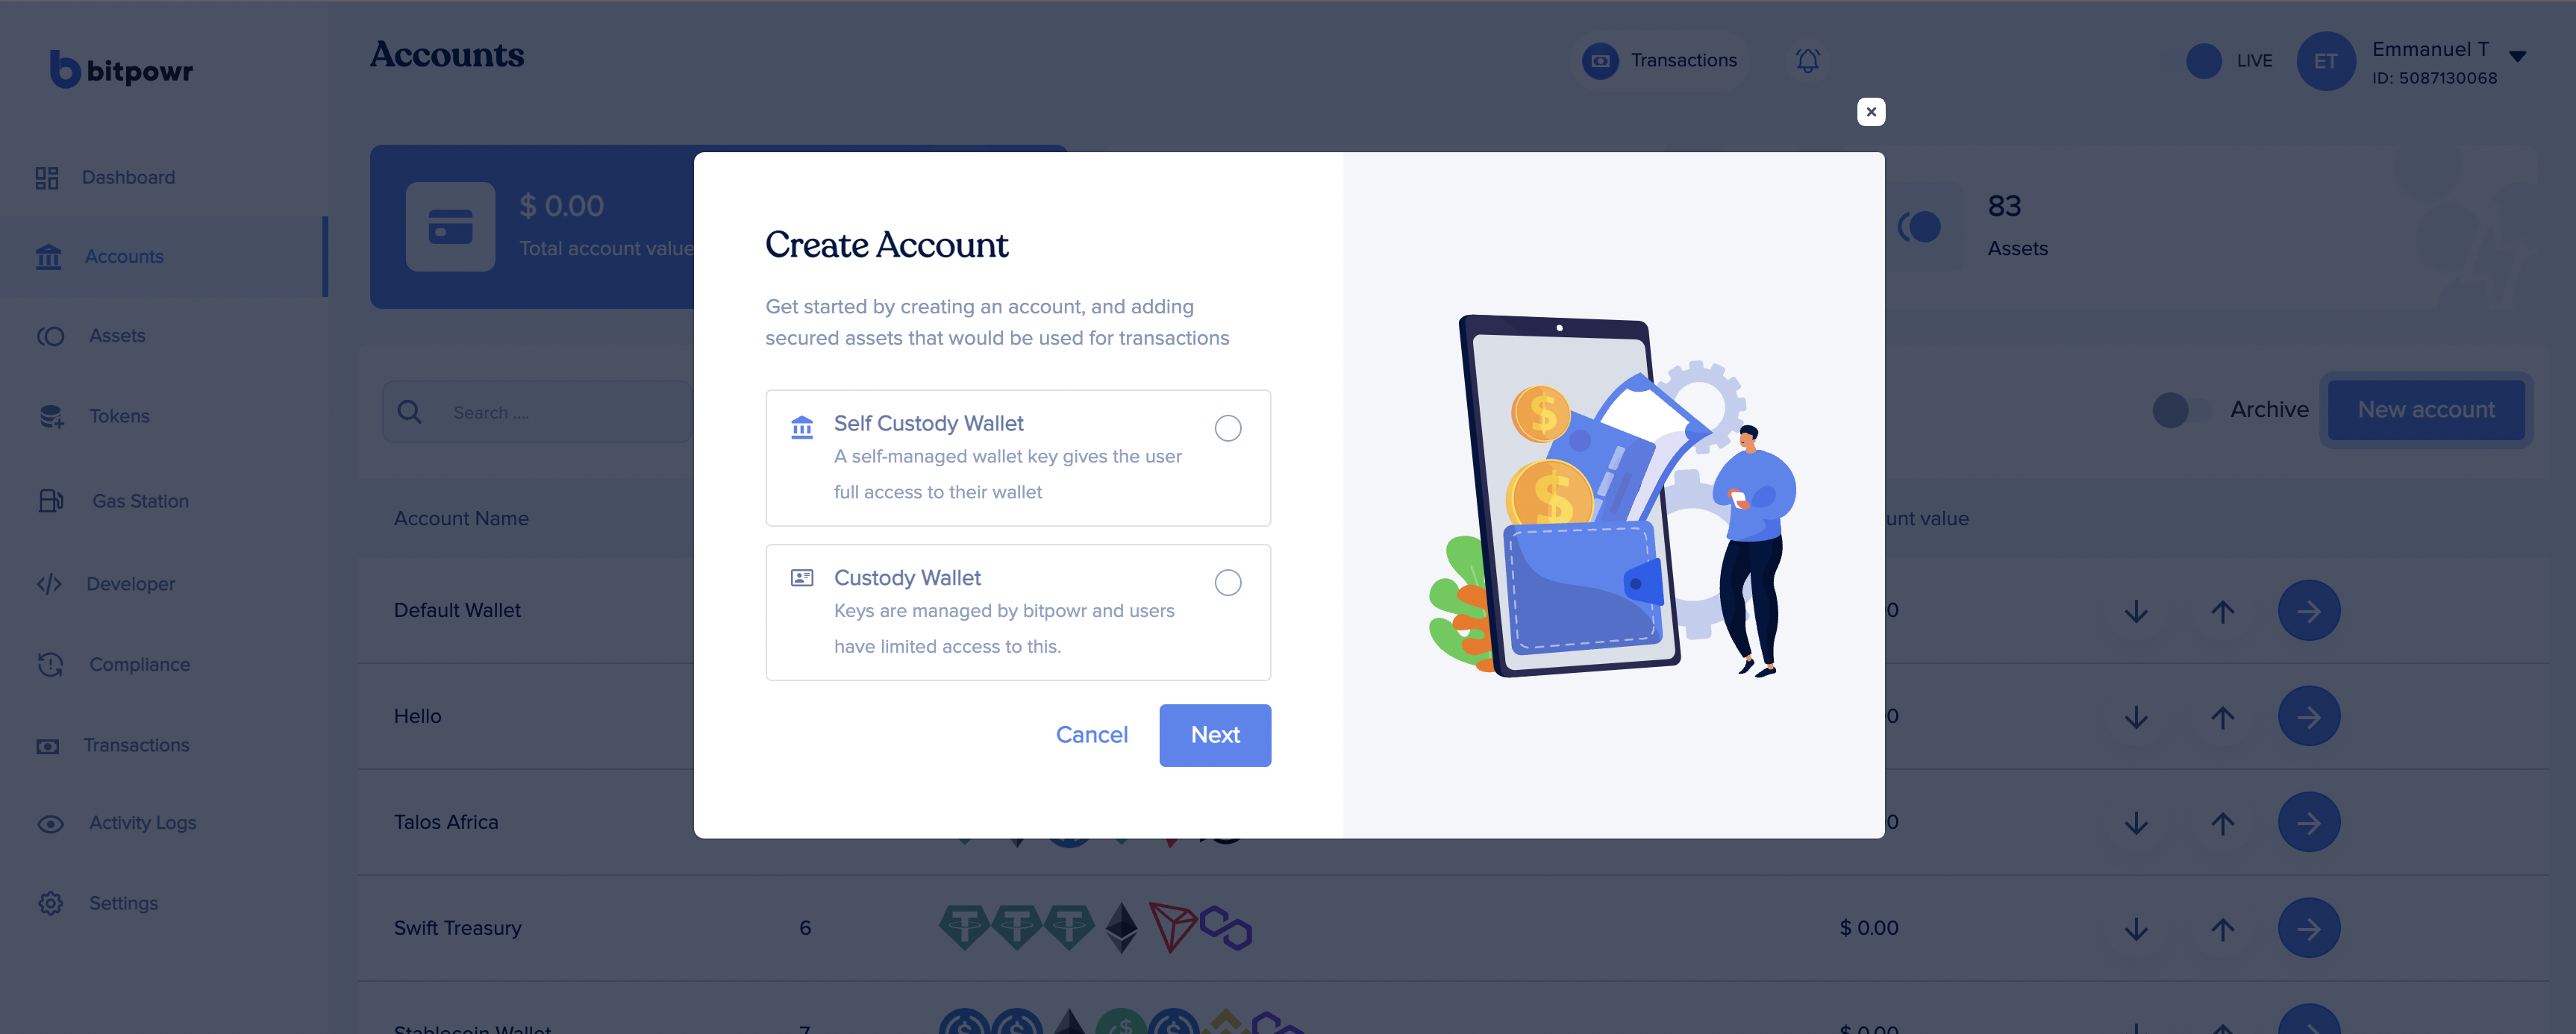This screenshot has width=2576, height=1034.
Task: Expand the Emmanuel T profile dropdown
Action: tap(2518, 57)
